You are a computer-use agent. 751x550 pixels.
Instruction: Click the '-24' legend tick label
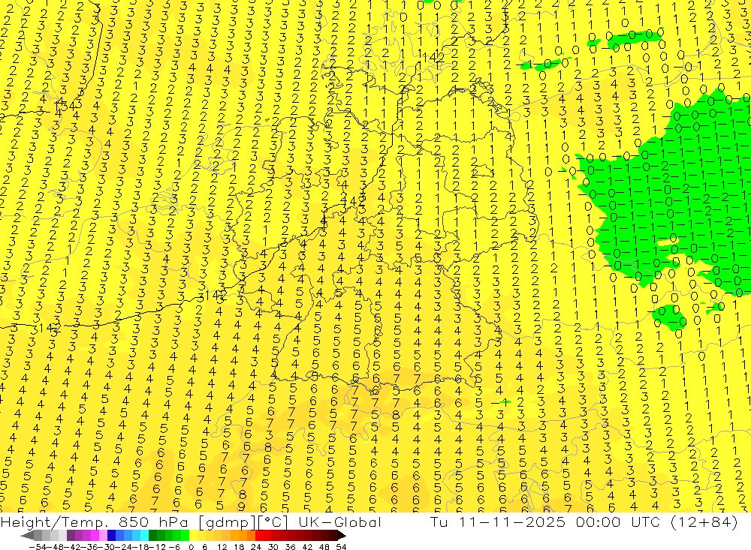click(x=124, y=547)
